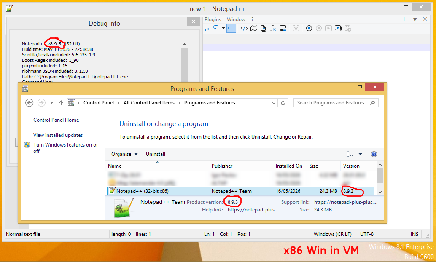Sort programs by the Version column header
The image size is (436, 262).
click(x=357, y=166)
